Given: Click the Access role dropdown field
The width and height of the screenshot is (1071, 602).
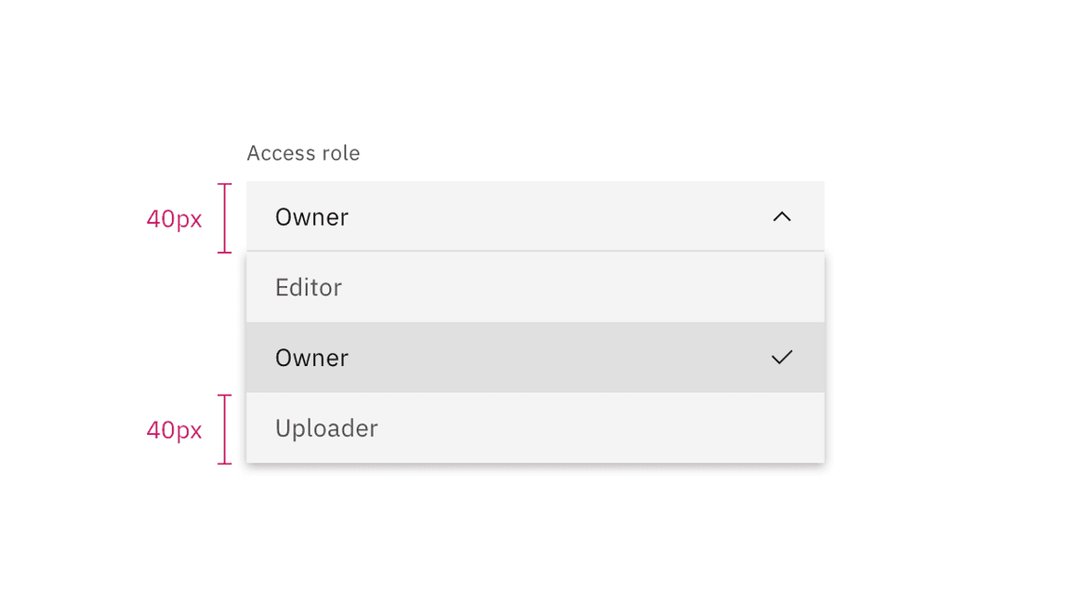Looking at the screenshot, I should click(535, 216).
